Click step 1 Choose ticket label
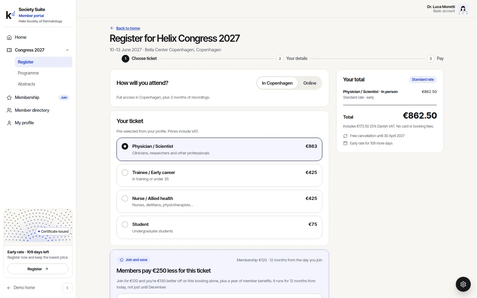The image size is (477, 298). pyautogui.click(x=144, y=58)
